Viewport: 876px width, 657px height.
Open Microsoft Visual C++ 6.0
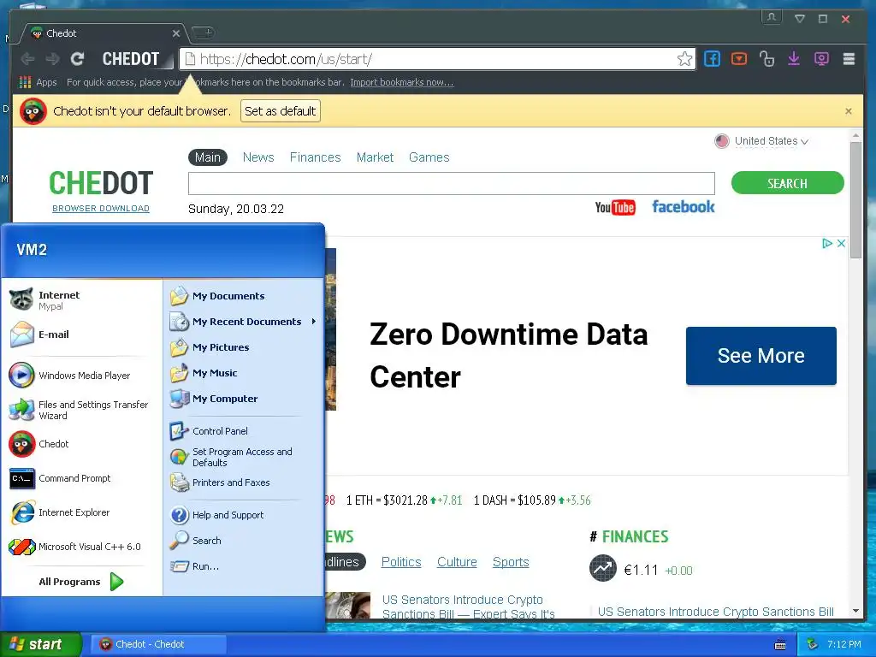[x=82, y=547]
